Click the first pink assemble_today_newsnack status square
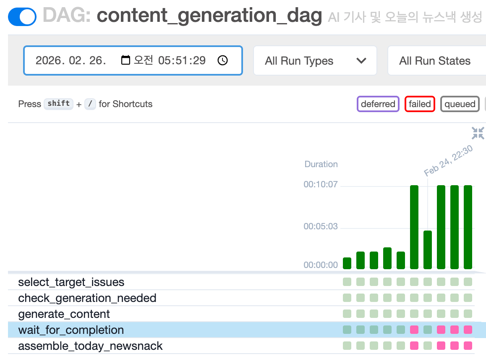 pos(414,346)
